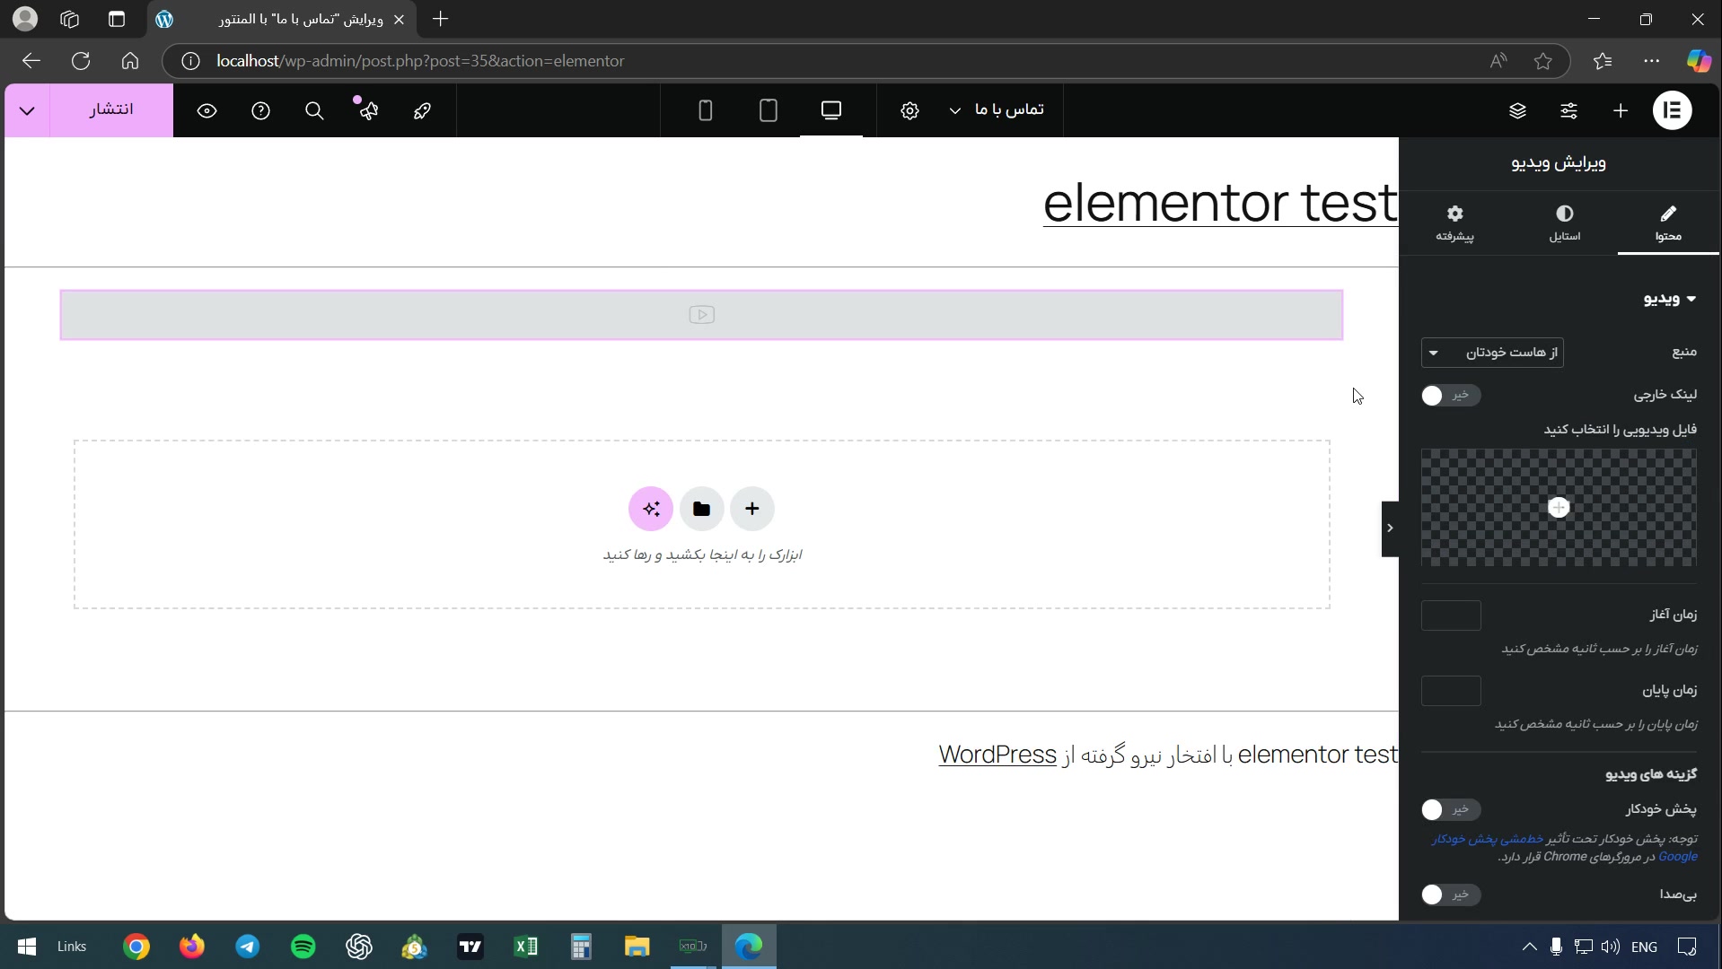The image size is (1722, 969).
Task: Open the منبع source dropdown
Action: [x=1492, y=353]
